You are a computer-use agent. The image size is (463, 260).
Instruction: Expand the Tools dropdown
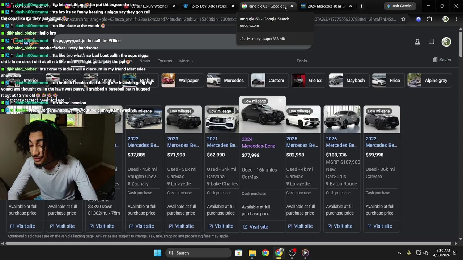pyautogui.click(x=303, y=61)
